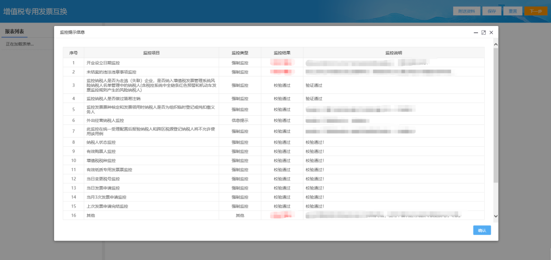
Task: Click the 监控结果 column header
Action: click(x=282, y=53)
